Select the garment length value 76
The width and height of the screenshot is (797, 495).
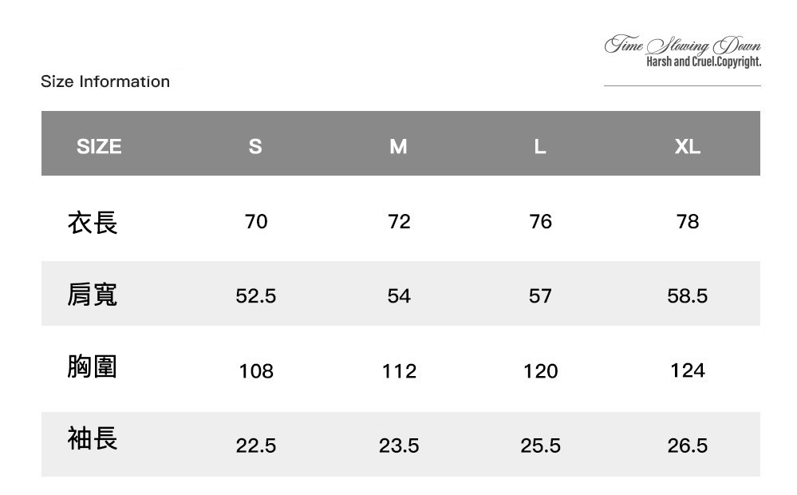tap(540, 221)
